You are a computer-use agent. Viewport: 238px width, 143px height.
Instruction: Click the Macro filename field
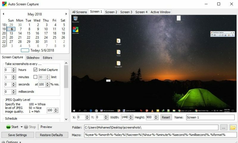tap(160, 135)
